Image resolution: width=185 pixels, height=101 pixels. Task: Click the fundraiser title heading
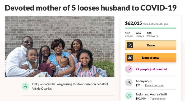91,8
